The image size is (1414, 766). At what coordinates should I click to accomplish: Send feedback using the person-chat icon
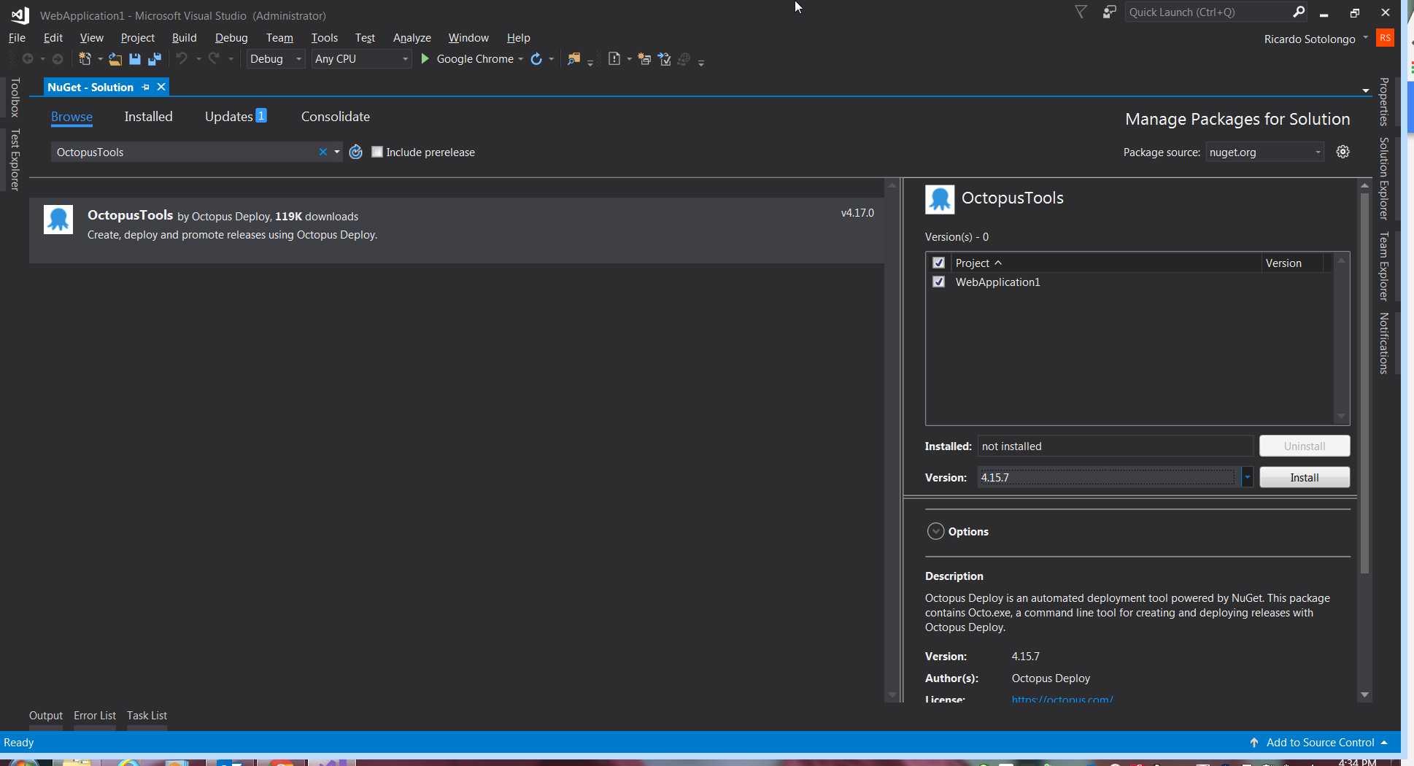(x=1110, y=12)
